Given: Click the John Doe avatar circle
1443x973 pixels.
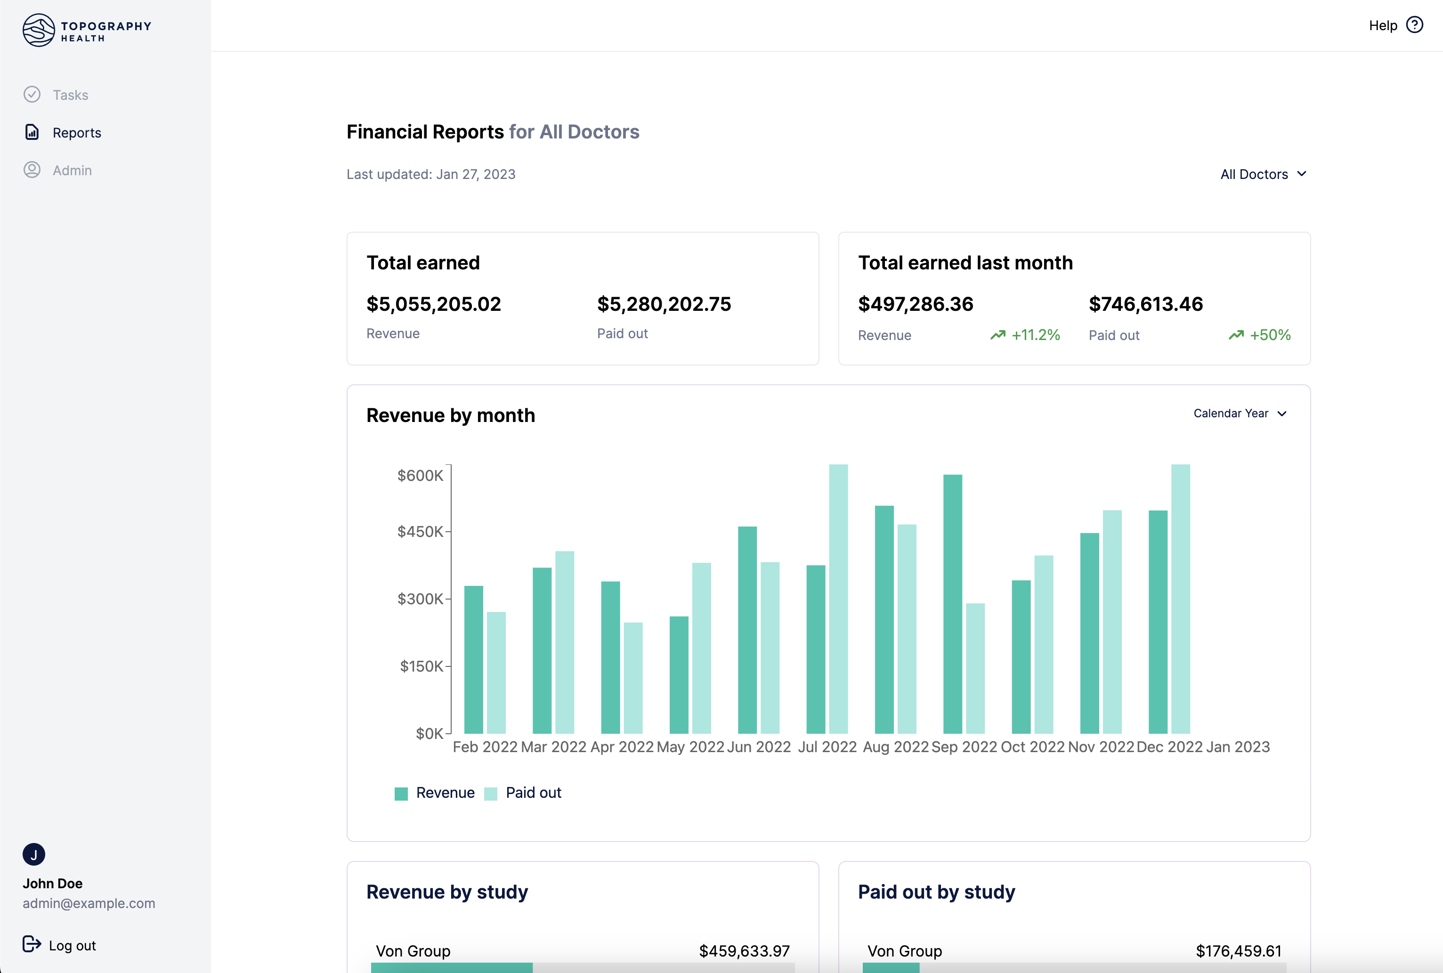Looking at the screenshot, I should click(x=33, y=854).
